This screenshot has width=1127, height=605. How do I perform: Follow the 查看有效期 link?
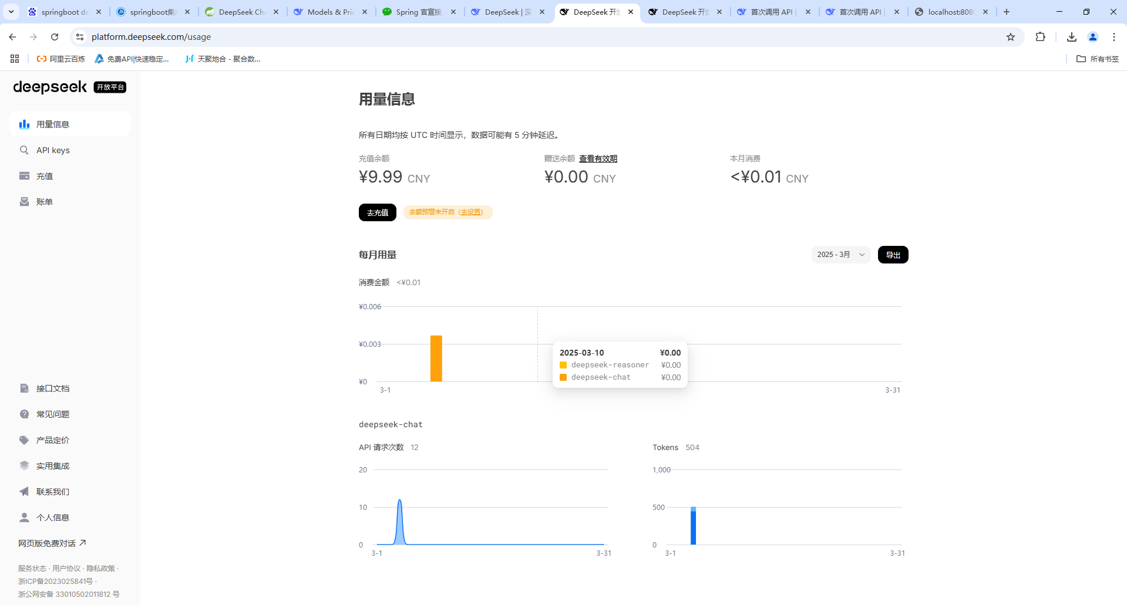click(598, 158)
